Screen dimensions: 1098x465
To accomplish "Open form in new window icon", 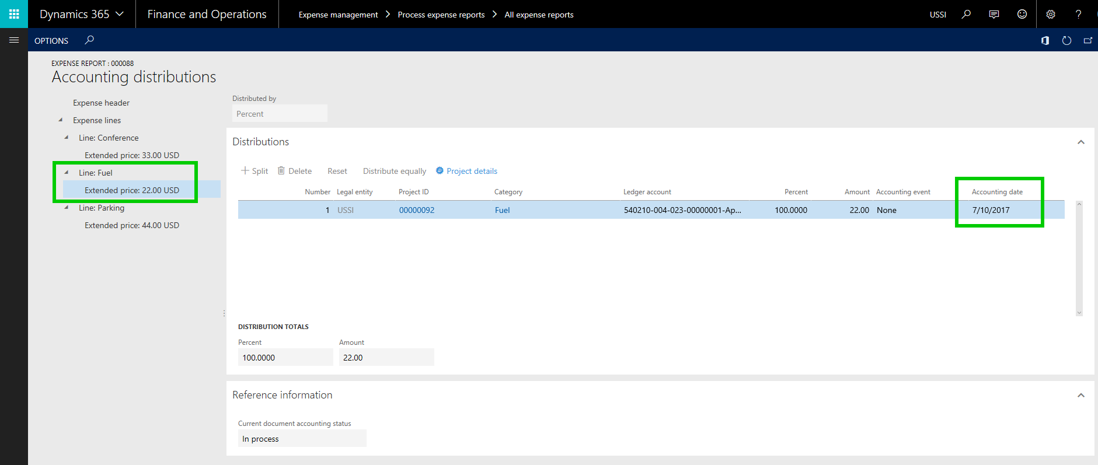I will (1087, 40).
